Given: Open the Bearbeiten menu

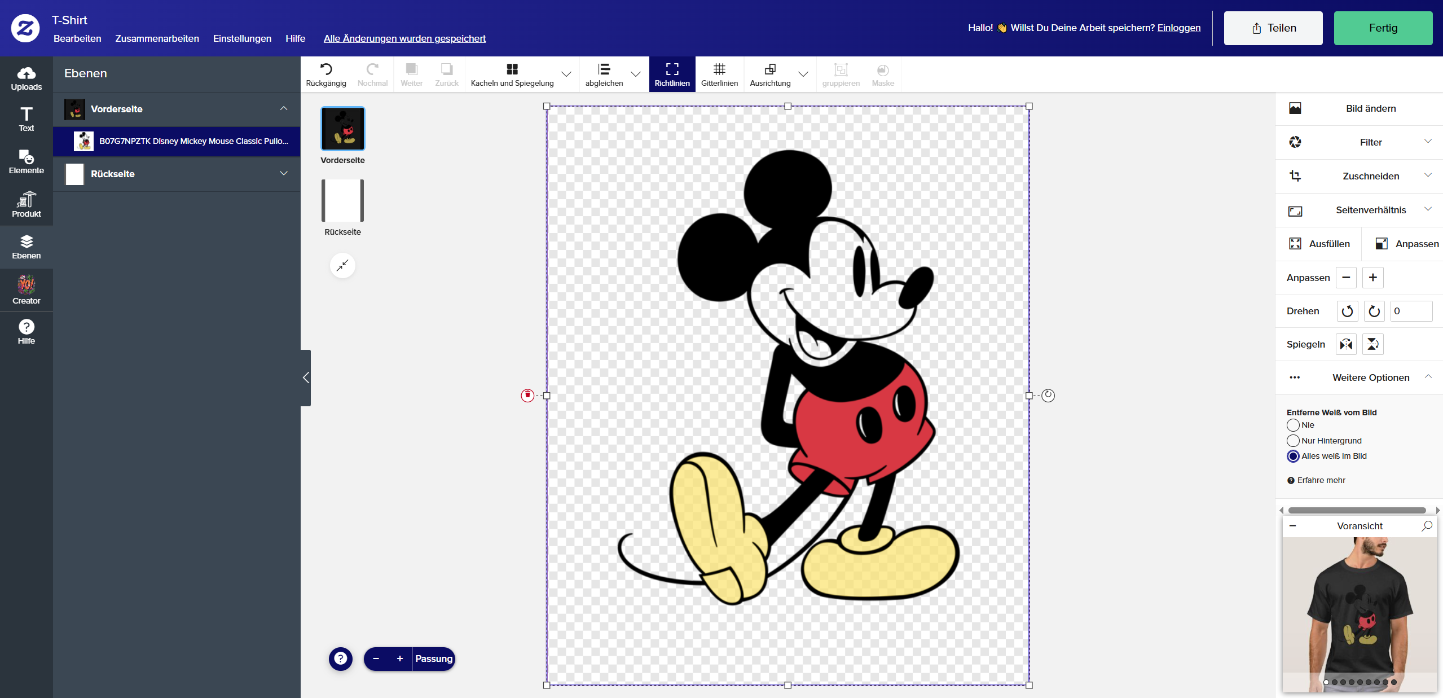Looking at the screenshot, I should 77,38.
